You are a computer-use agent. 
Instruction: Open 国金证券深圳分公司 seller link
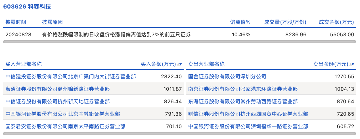coord(227,77)
